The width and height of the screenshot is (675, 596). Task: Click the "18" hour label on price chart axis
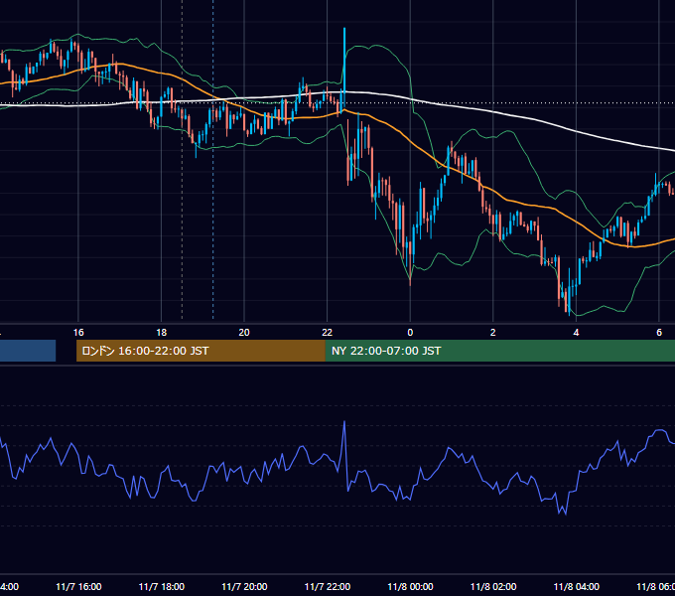[x=162, y=333]
